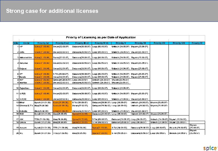
Task: Click the 'Priority III rd' column header
Action: coord(82,43)
